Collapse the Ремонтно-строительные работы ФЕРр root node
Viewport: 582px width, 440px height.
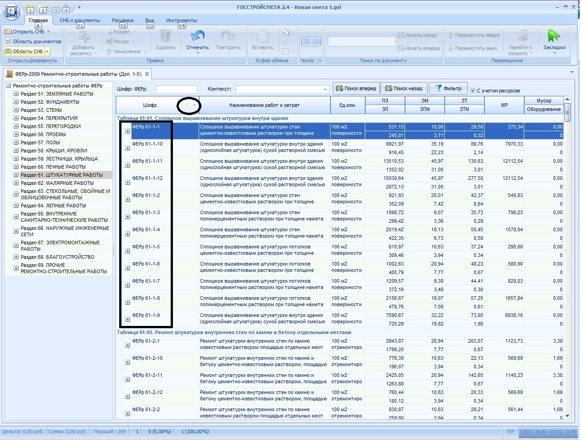8,86
